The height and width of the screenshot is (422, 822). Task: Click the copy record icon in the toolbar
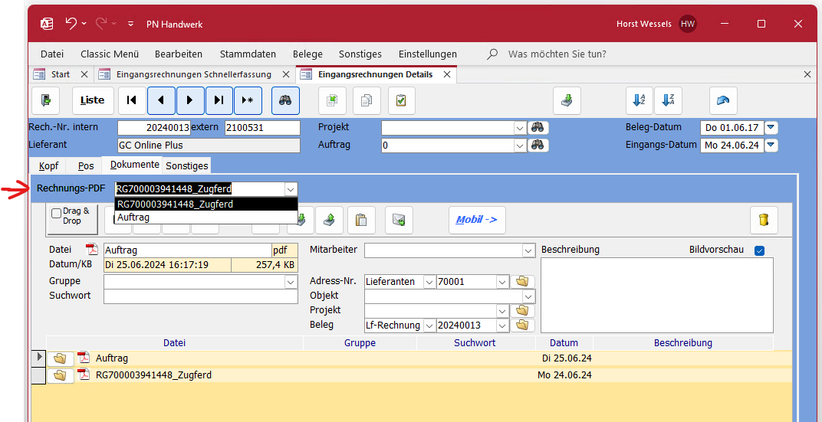click(x=367, y=100)
